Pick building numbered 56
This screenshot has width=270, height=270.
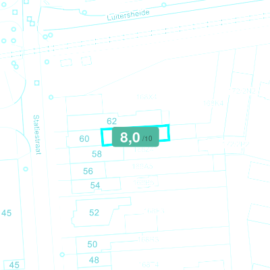pos(88,171)
